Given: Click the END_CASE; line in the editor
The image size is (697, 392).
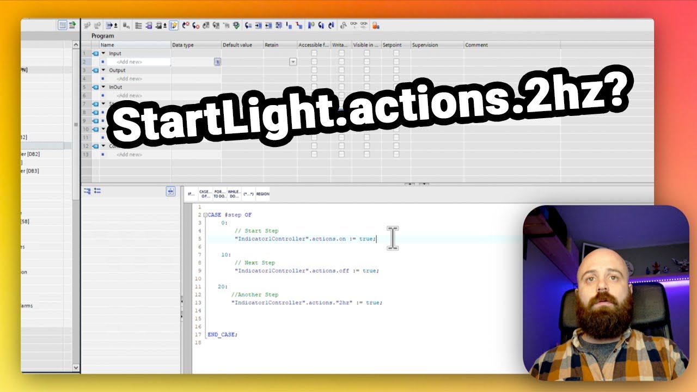Looking at the screenshot, I should (223, 334).
